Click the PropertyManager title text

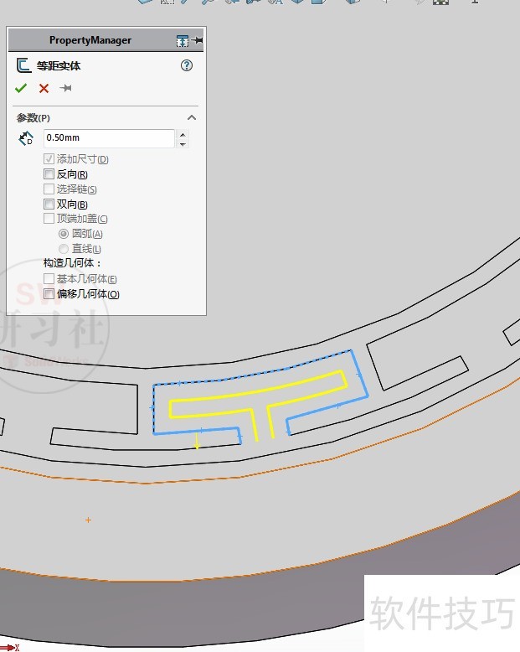click(90, 40)
